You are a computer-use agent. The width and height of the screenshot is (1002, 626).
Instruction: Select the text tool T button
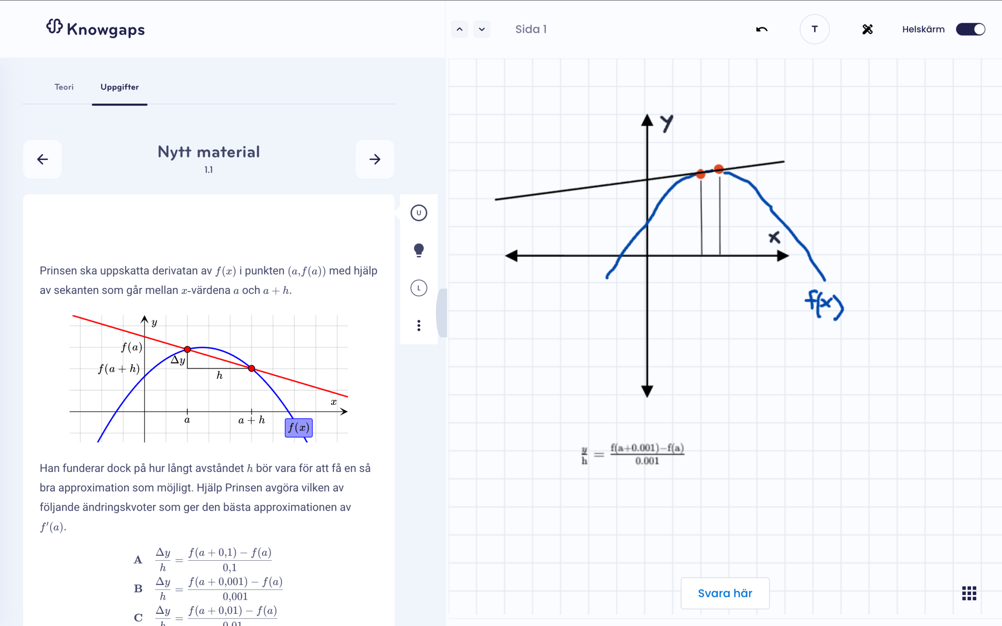pyautogui.click(x=815, y=29)
